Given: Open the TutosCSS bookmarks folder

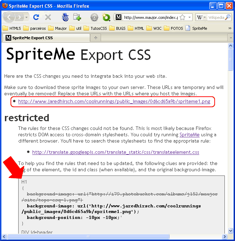Looking at the screenshot, I should [x=96, y=28].
